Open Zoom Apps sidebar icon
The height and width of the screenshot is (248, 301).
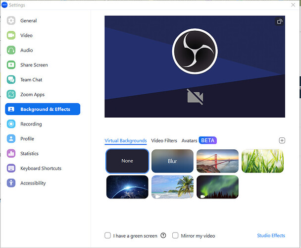pyautogui.click(x=11, y=94)
